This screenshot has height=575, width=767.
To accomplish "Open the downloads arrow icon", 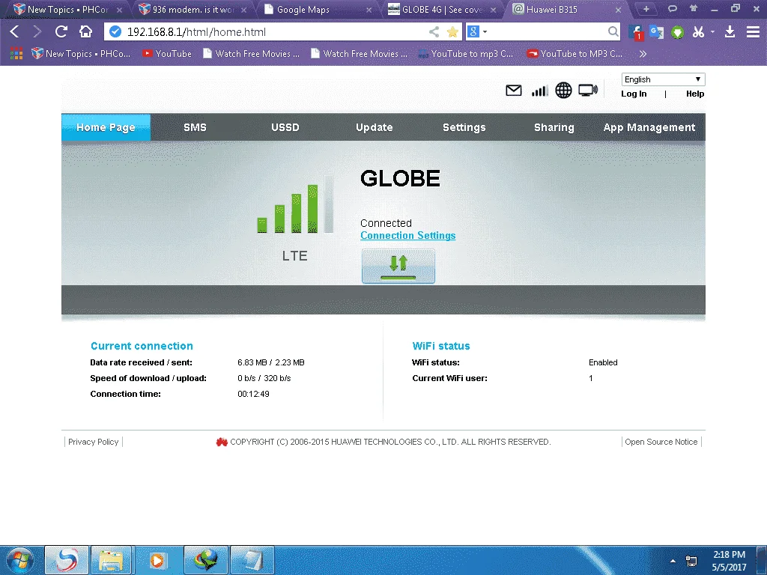I will pos(730,32).
